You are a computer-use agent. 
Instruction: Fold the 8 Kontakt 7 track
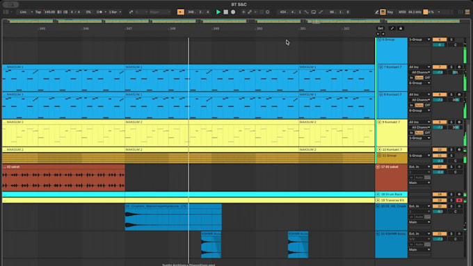coord(380,94)
